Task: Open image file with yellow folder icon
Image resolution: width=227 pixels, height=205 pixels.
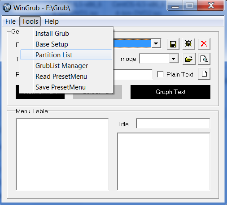Action: 189,59
